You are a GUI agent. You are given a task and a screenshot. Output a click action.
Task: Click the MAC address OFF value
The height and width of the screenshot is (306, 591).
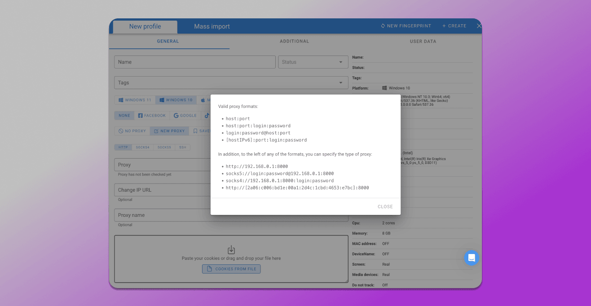point(386,244)
